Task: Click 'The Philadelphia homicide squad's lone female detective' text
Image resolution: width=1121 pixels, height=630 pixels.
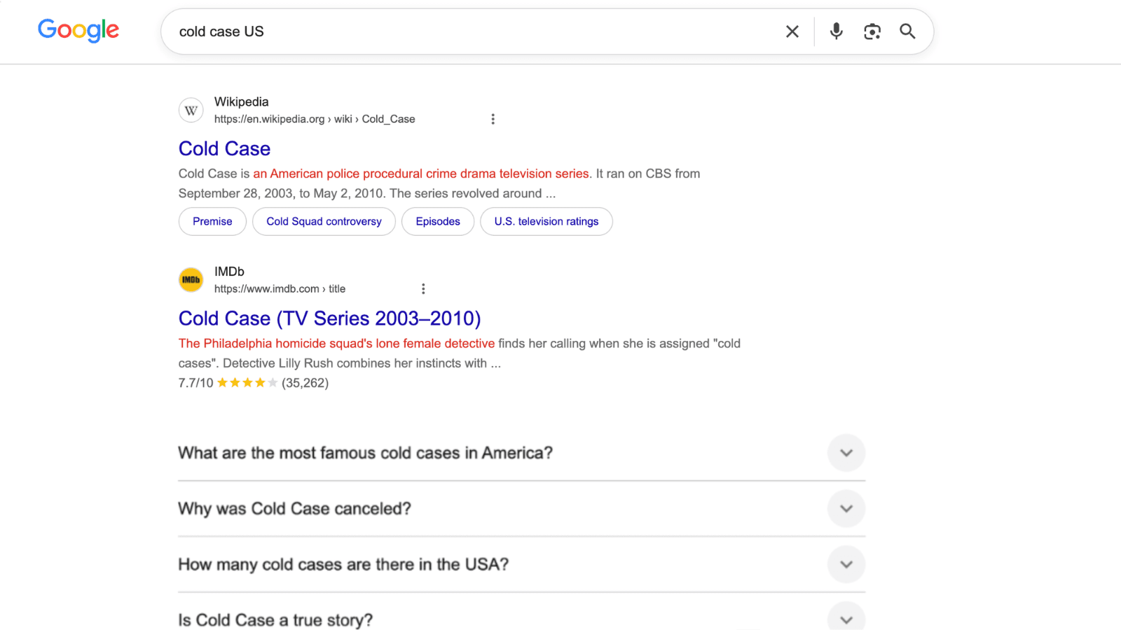Action: point(336,344)
